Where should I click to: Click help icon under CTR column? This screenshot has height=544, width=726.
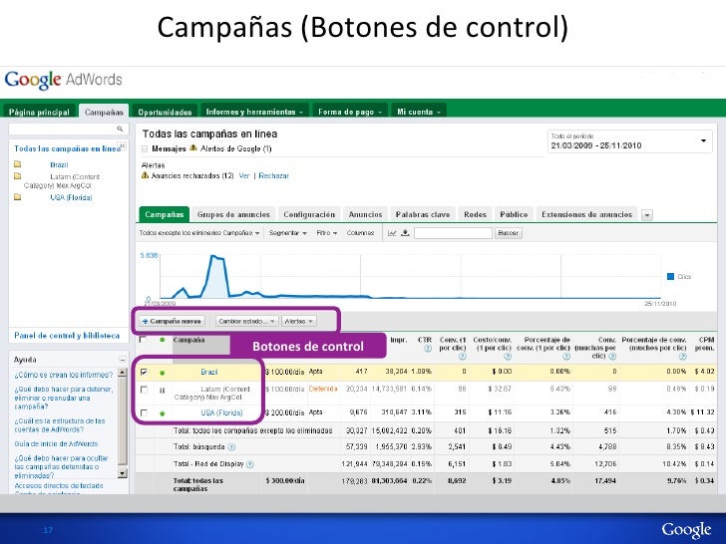coord(428,349)
